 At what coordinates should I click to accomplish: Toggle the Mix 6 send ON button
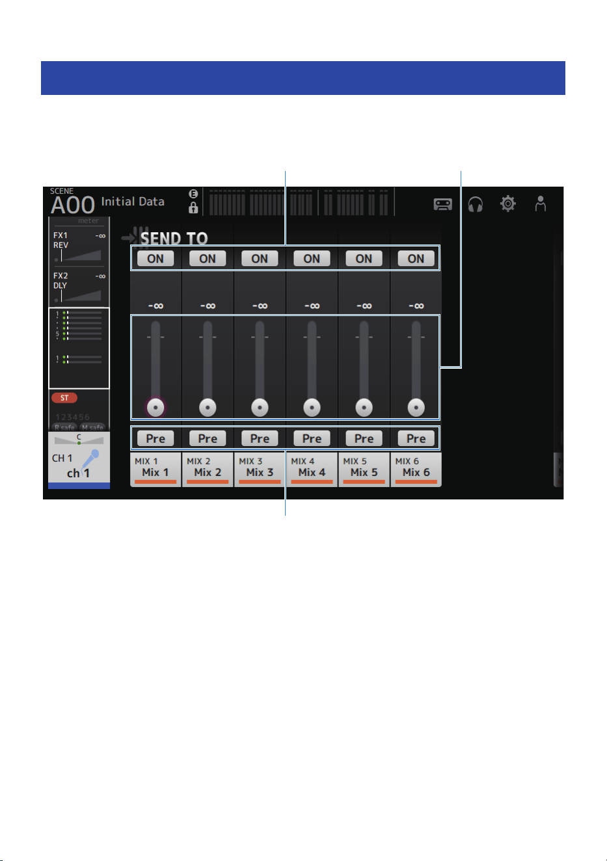click(x=416, y=258)
